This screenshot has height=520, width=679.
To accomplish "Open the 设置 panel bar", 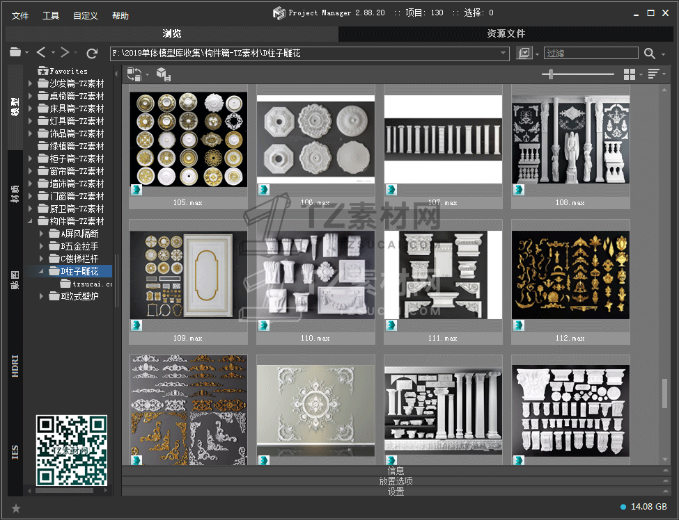I will point(396,491).
